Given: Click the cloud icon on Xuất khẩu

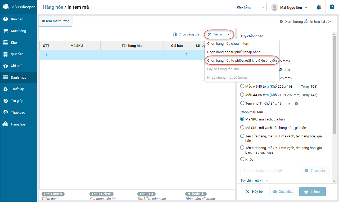Looking at the screenshot, I should pos(275,192).
